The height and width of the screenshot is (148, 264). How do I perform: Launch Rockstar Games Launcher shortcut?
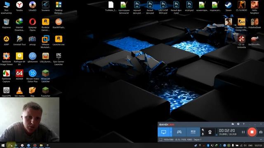click(45, 25)
